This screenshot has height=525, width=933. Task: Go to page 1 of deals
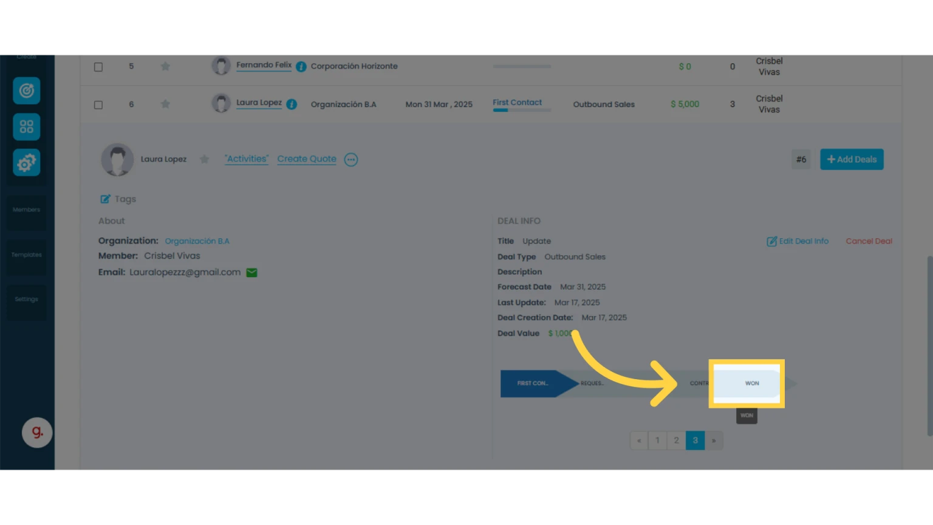click(x=657, y=441)
